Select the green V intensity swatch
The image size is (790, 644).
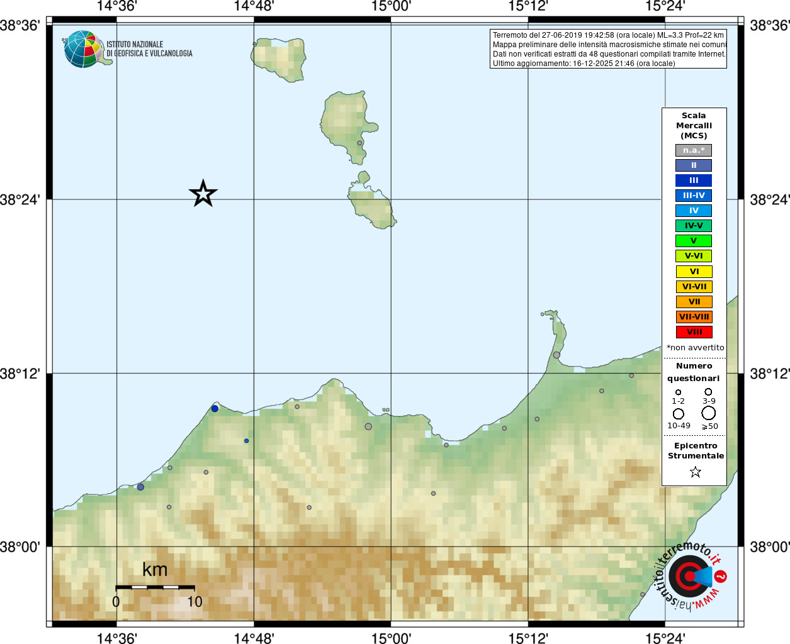[694, 241]
